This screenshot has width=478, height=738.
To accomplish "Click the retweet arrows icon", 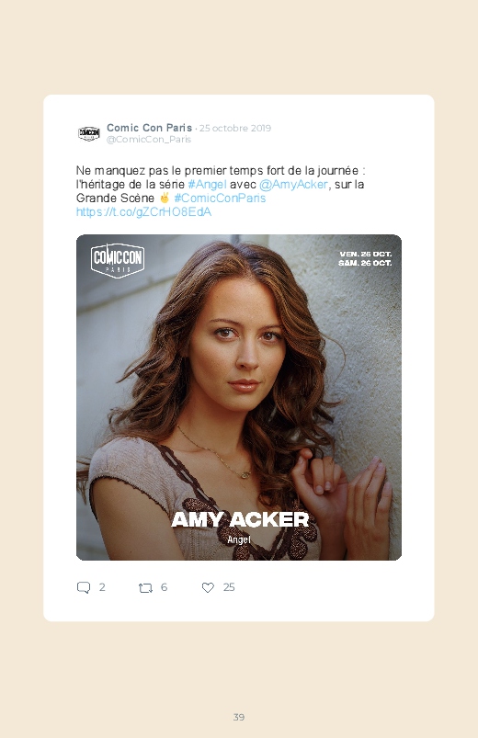I will [145, 588].
